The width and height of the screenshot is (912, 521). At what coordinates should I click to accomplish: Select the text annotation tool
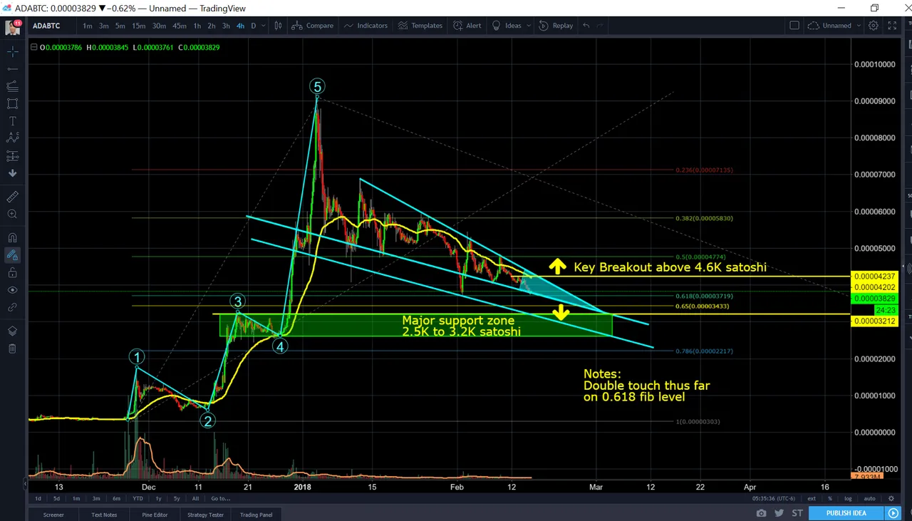pos(12,121)
